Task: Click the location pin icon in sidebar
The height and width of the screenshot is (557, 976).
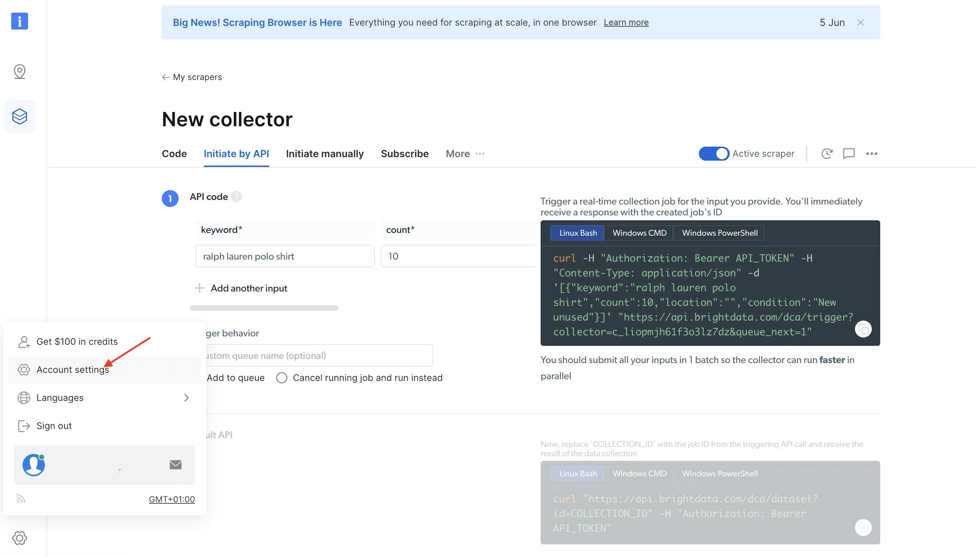Action: point(19,72)
